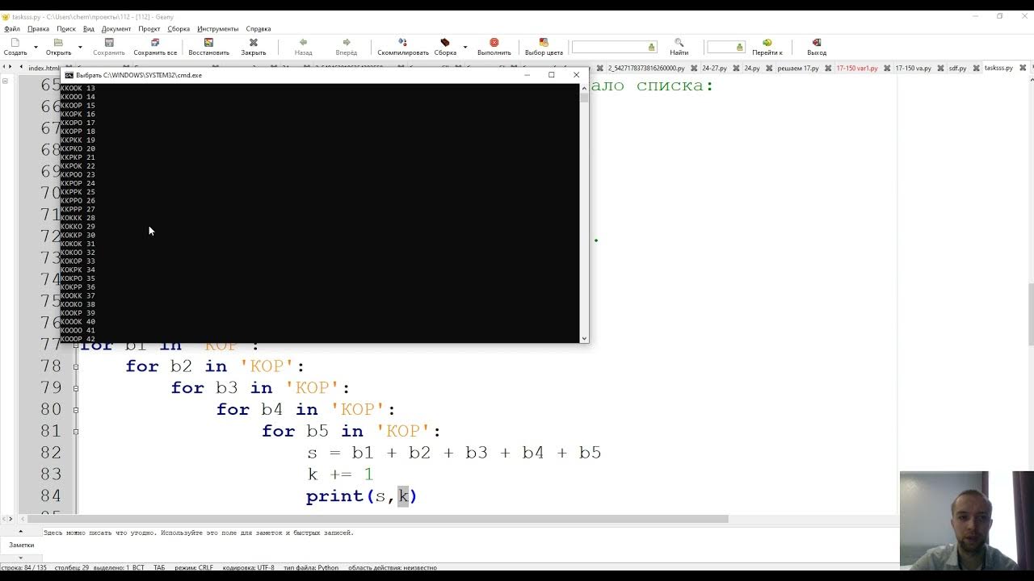Switch to the sdf.py tab

[x=958, y=69]
